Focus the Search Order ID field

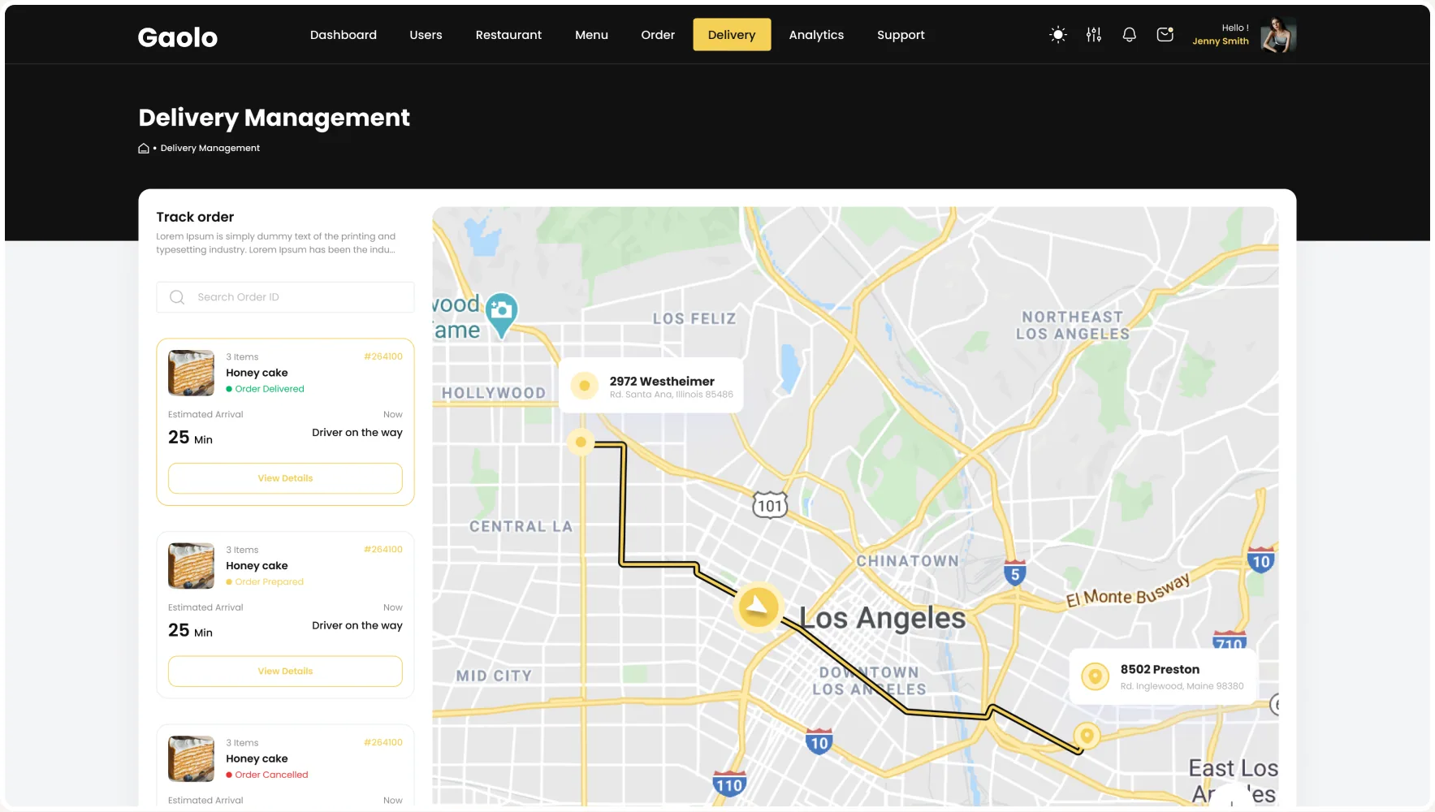click(x=285, y=297)
